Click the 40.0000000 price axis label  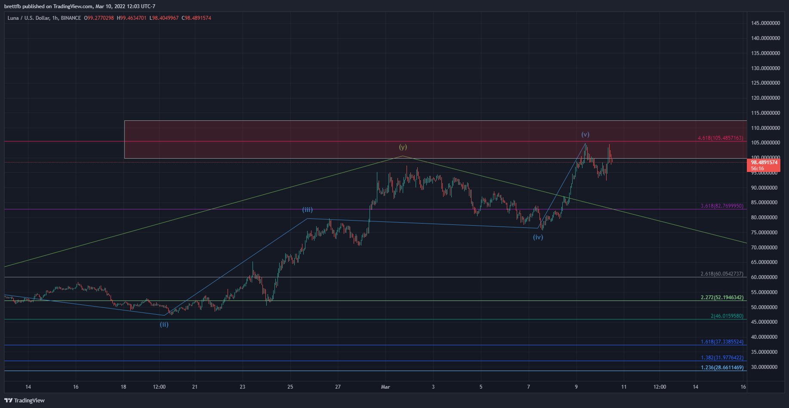[x=764, y=337]
